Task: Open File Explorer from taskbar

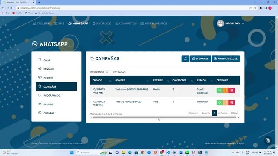Action: coord(123,153)
